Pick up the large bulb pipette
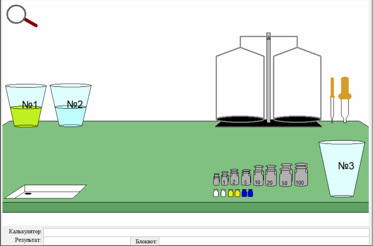Screen dimensions: 373x246 tap(345, 100)
